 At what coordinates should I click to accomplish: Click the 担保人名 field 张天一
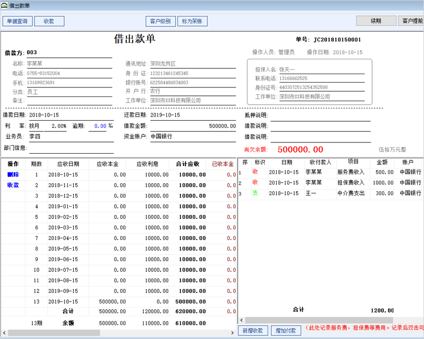click(322, 70)
